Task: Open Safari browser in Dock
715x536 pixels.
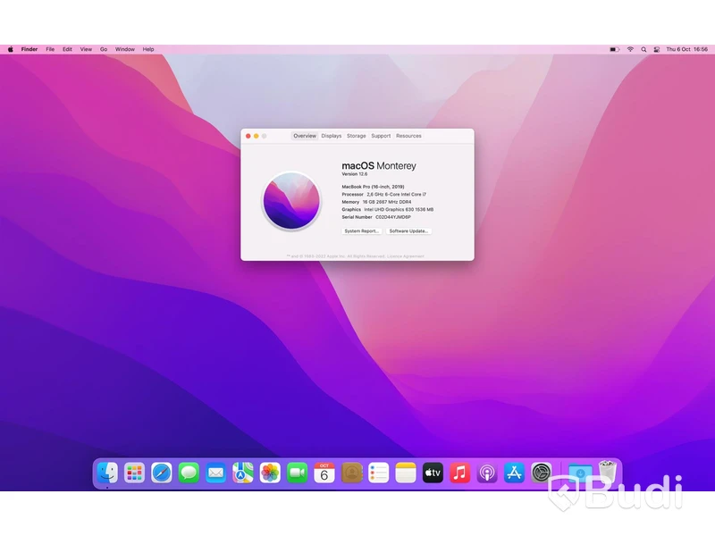Action: [x=162, y=473]
